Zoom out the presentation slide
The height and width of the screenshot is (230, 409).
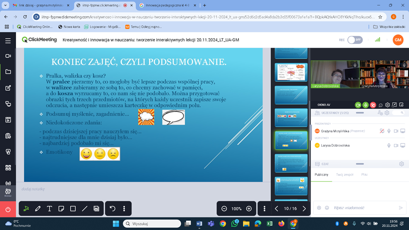pyautogui.click(x=224, y=209)
